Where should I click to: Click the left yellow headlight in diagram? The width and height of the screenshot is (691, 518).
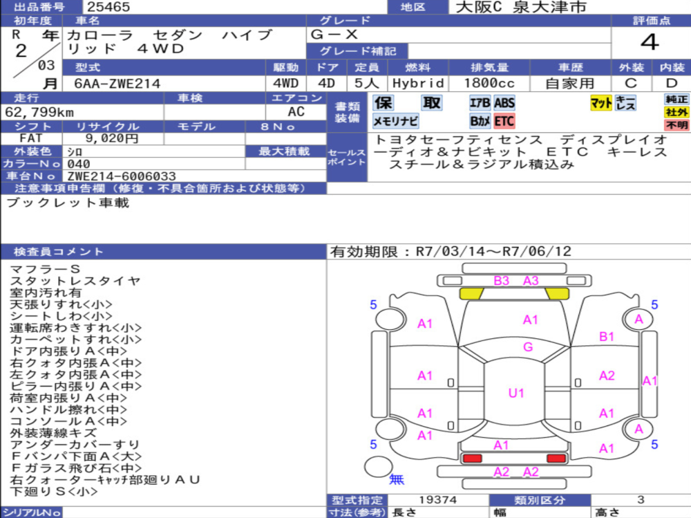coord(471,294)
